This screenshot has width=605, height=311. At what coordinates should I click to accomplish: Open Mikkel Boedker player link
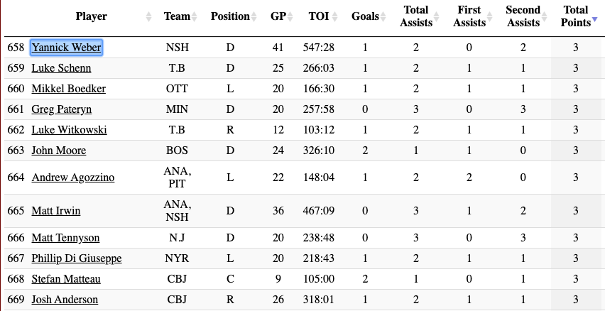pyautogui.click(x=69, y=89)
